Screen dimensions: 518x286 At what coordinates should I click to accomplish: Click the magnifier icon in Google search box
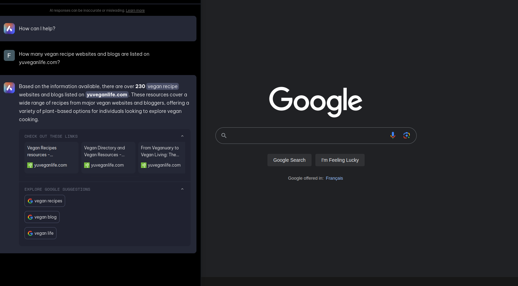224,136
